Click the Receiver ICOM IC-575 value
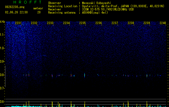 [108, 9]
